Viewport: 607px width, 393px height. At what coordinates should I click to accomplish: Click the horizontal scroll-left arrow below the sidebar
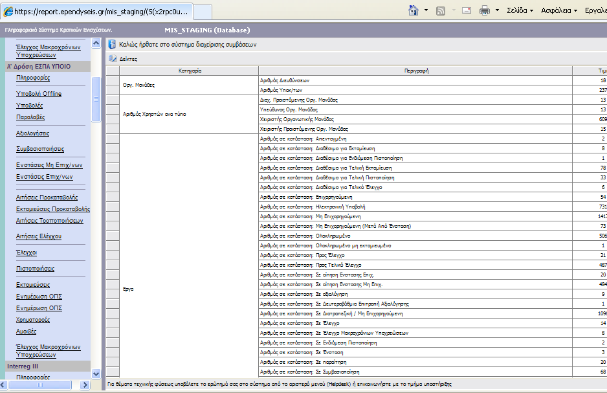pos(3,385)
